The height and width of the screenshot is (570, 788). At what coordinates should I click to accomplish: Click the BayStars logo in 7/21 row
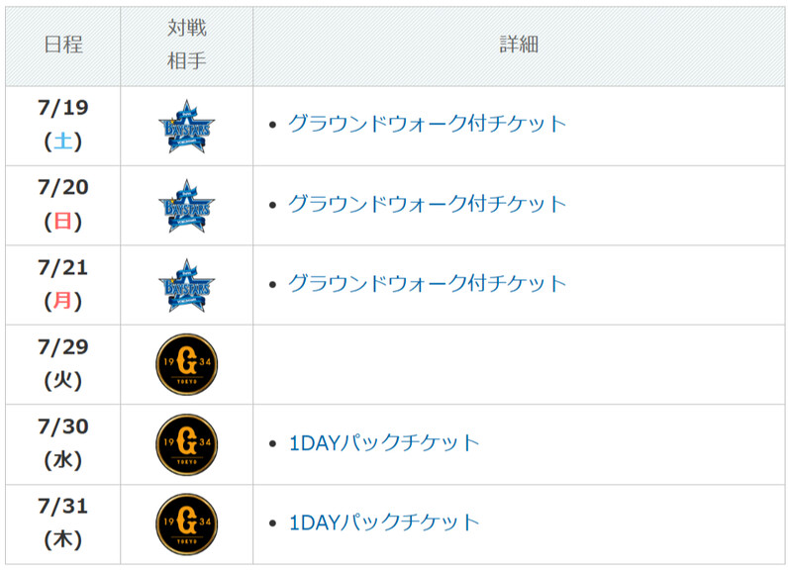[x=186, y=286]
